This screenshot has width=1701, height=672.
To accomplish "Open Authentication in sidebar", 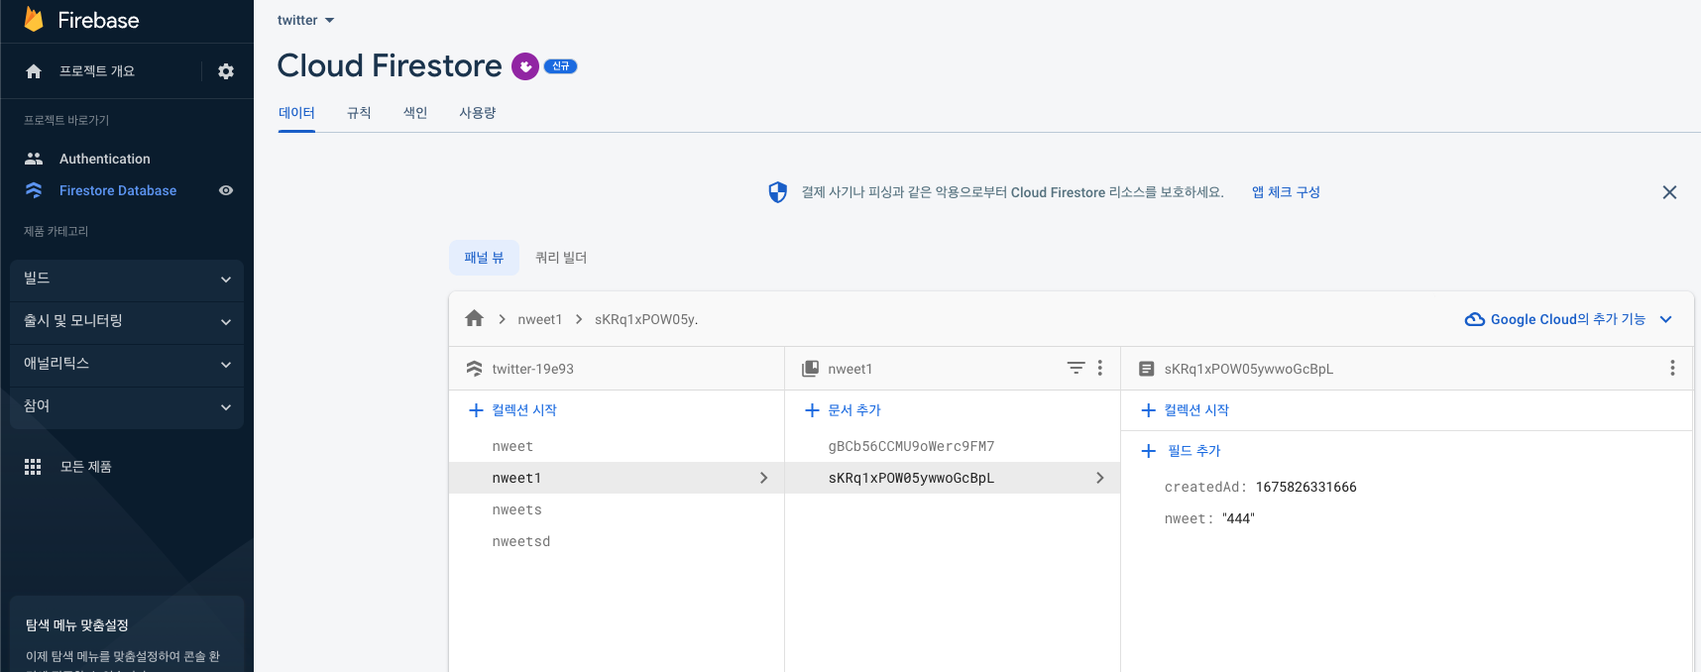I will point(105,159).
